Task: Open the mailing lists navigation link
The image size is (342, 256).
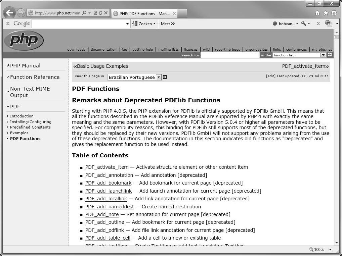Action: (169, 49)
